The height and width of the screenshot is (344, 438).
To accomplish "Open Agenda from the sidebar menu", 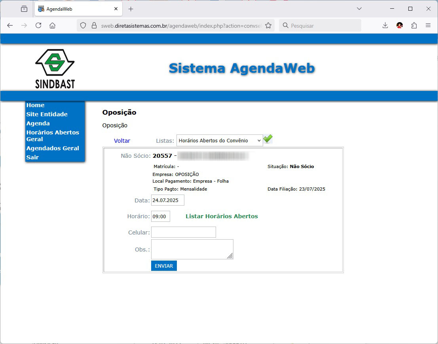I will 38,123.
